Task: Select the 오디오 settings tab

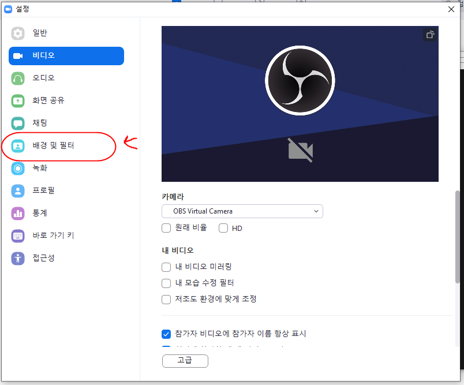Action: pos(43,78)
